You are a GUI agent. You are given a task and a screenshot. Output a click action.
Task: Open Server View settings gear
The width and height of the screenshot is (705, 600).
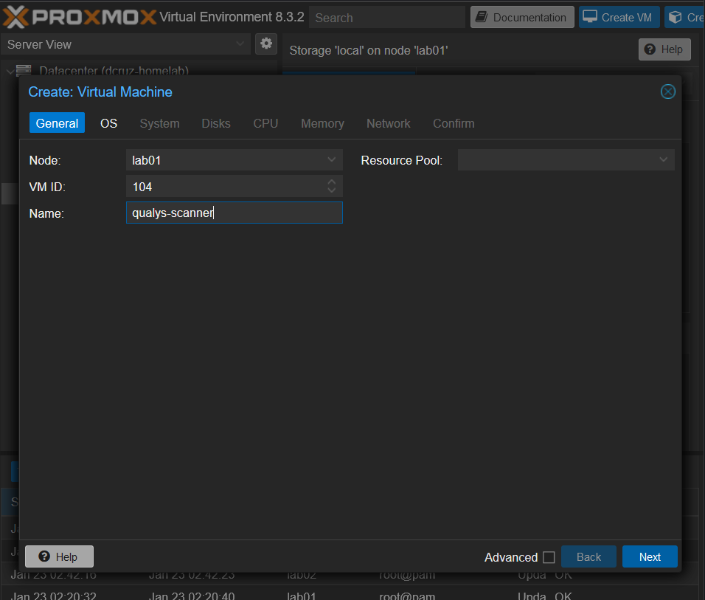click(x=266, y=44)
